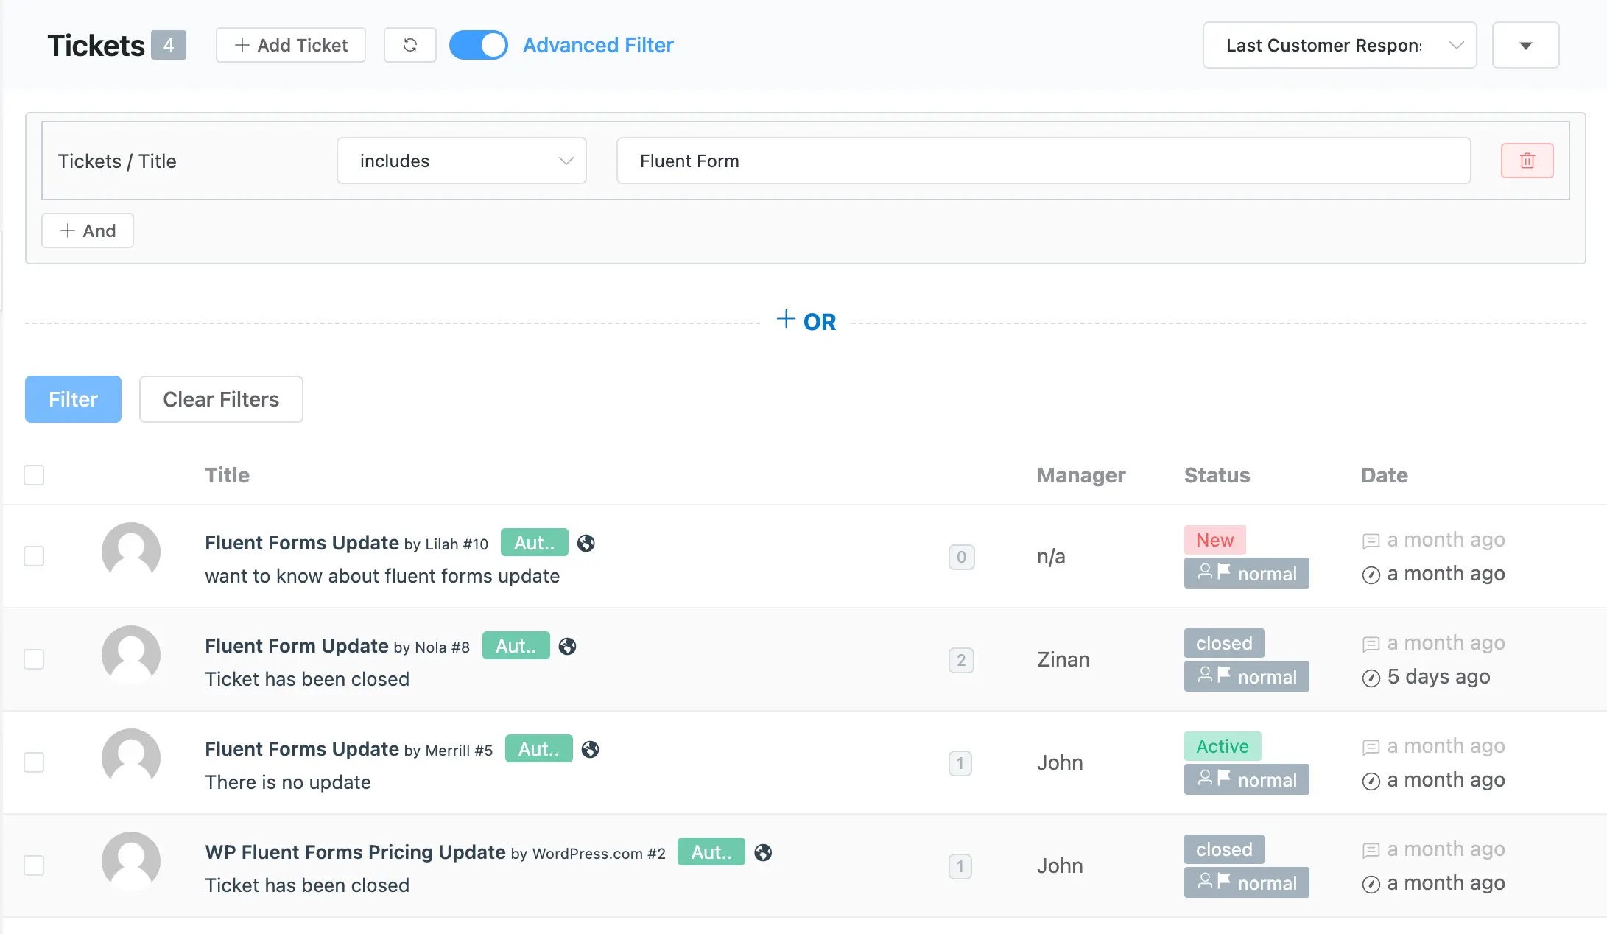Click Aut.. tag on Nola #8 ticket
The image size is (1607, 934).
(516, 646)
